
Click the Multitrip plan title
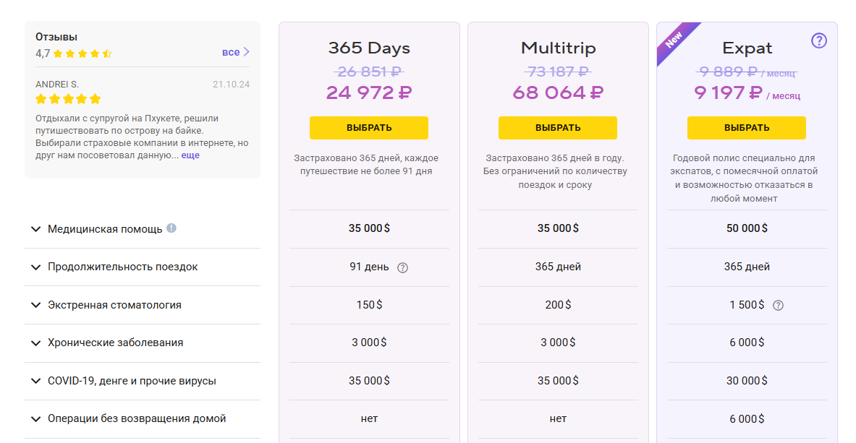click(558, 48)
